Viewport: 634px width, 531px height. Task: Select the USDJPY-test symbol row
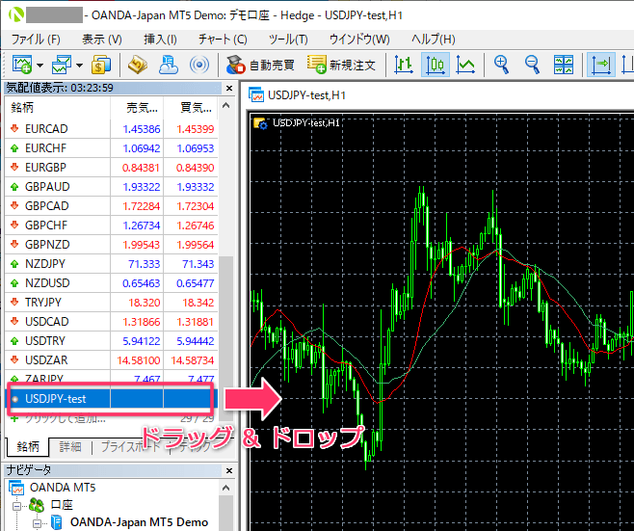(111, 399)
